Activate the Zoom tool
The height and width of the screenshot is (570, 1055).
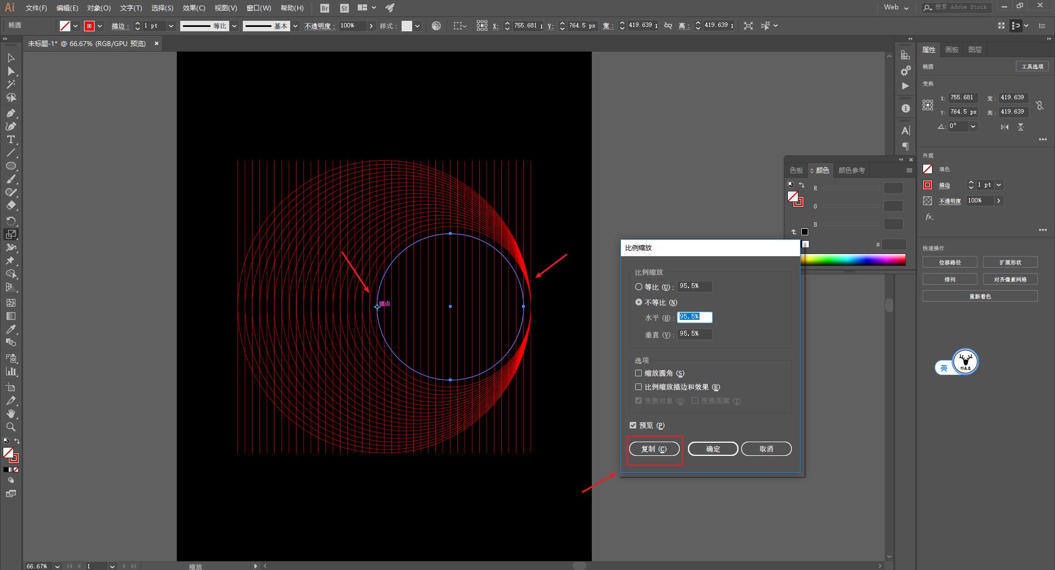[10, 427]
